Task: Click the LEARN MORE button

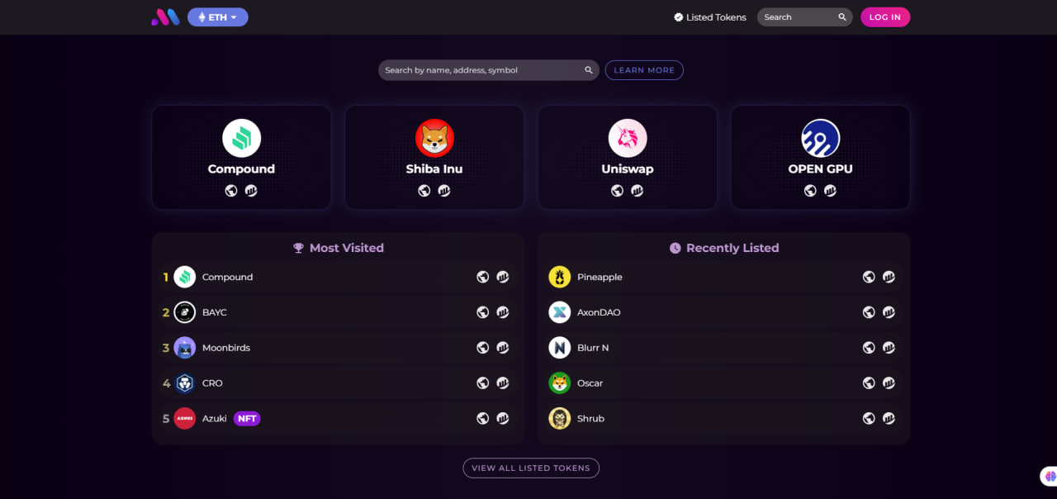Action: click(644, 70)
